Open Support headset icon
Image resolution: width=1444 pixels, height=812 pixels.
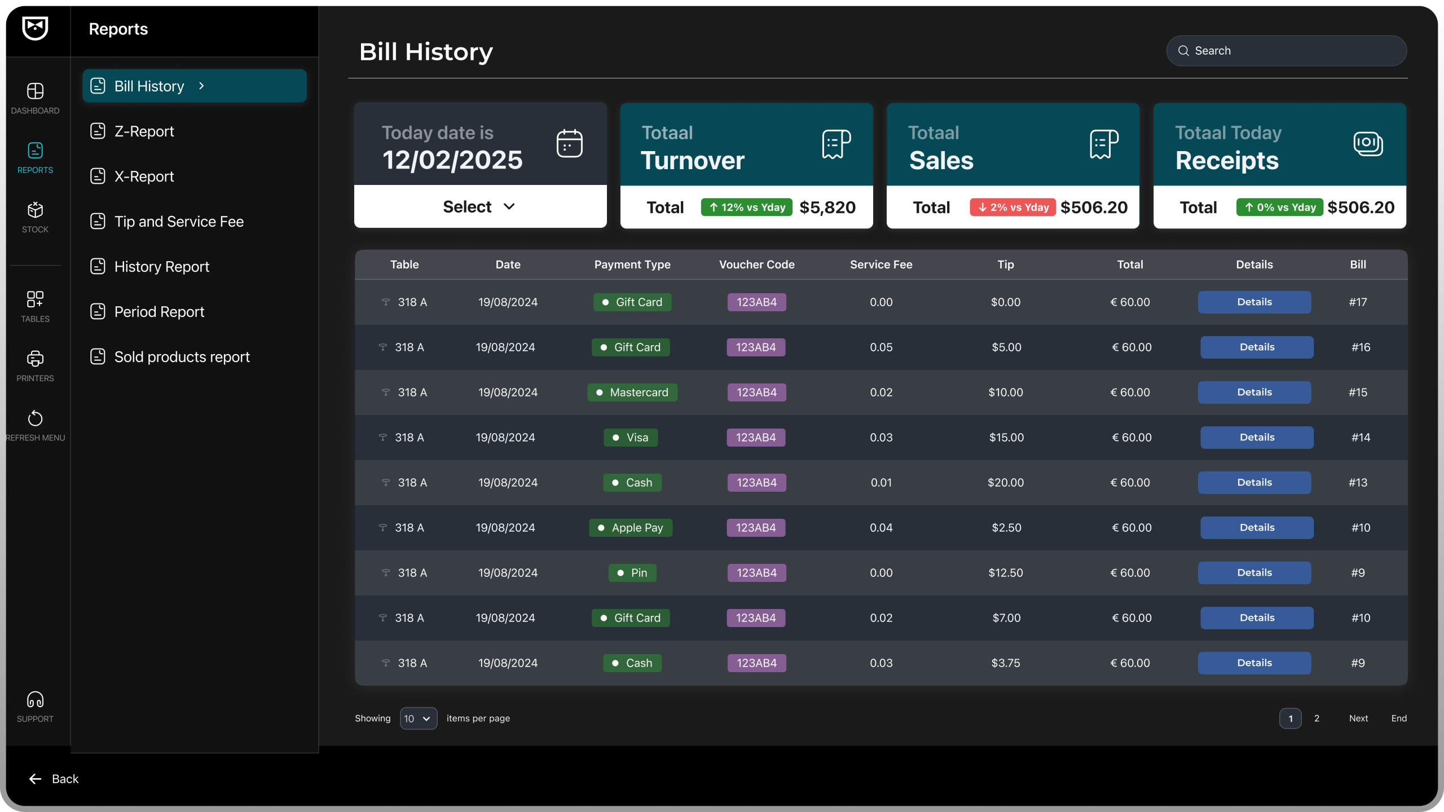[35, 700]
